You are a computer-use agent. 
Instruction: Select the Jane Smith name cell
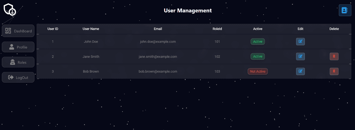pos(91,57)
